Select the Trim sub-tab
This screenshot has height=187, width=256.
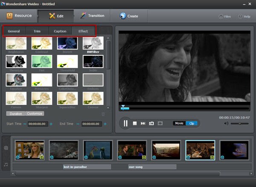point(37,31)
